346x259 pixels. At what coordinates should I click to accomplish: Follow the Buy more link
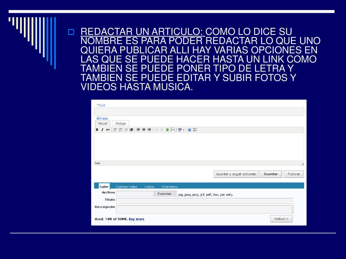pos(137,219)
